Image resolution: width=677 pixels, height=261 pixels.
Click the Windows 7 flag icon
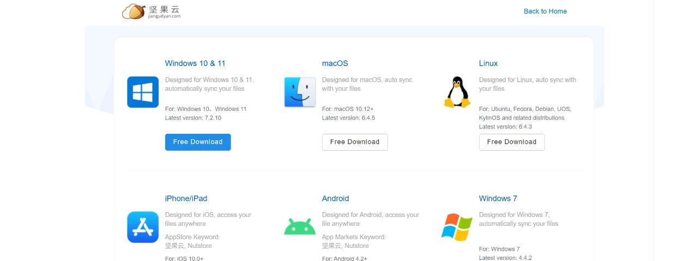pos(456,227)
